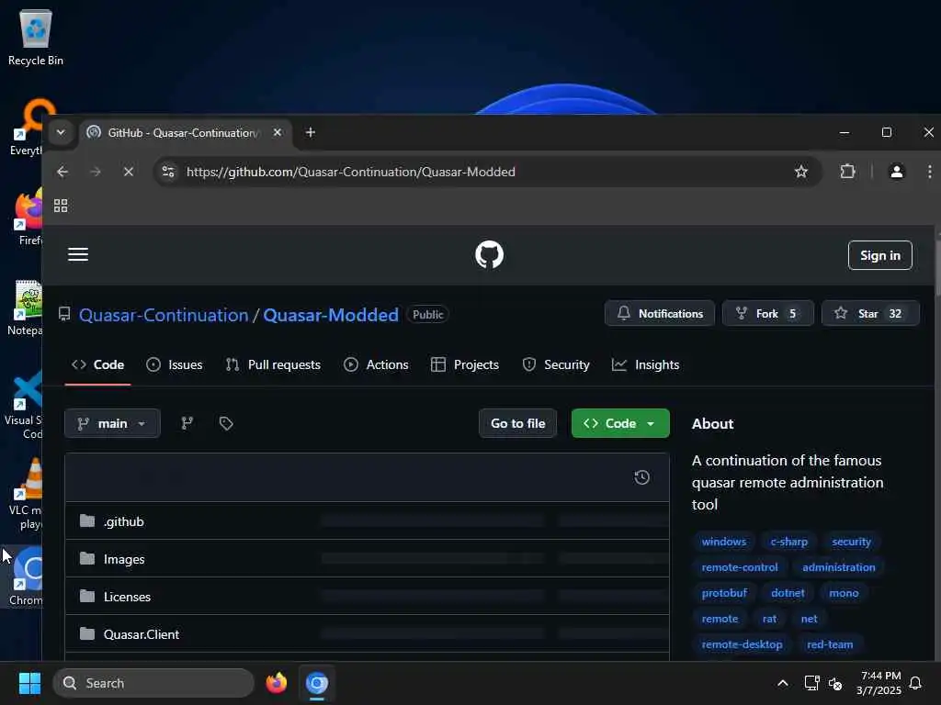The image size is (941, 705).
Task: Click the taskbar Search box
Action: [x=153, y=683]
